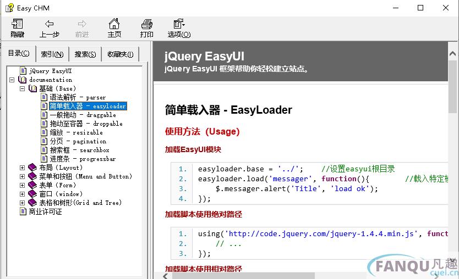Open 一般拖动 - draggable topic
Image resolution: width=459 pixels, height=279 pixels.
click(83, 115)
